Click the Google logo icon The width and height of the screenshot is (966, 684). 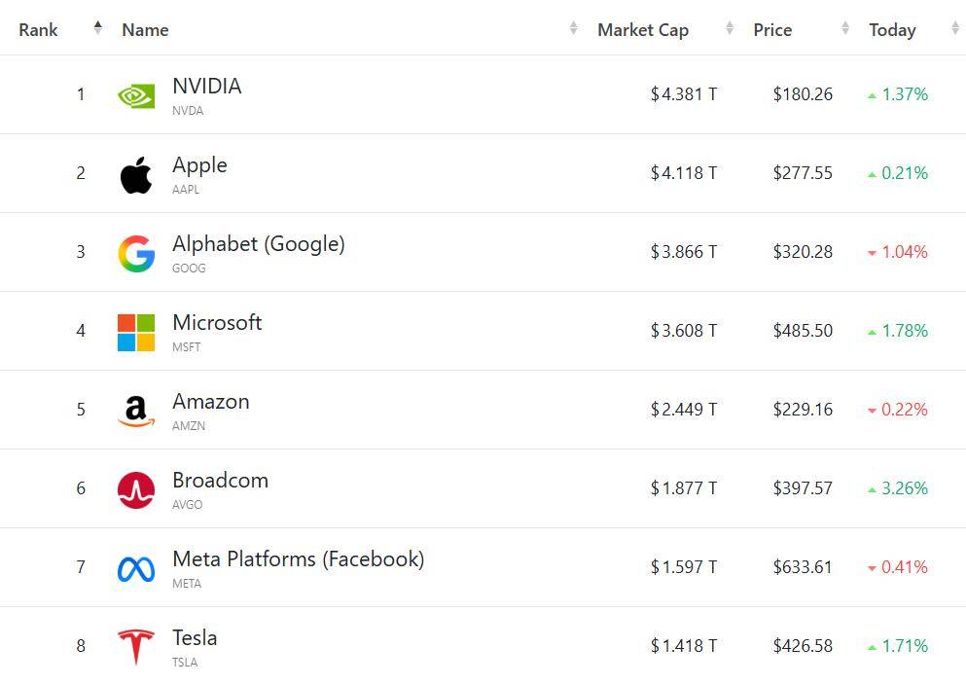[136, 253]
